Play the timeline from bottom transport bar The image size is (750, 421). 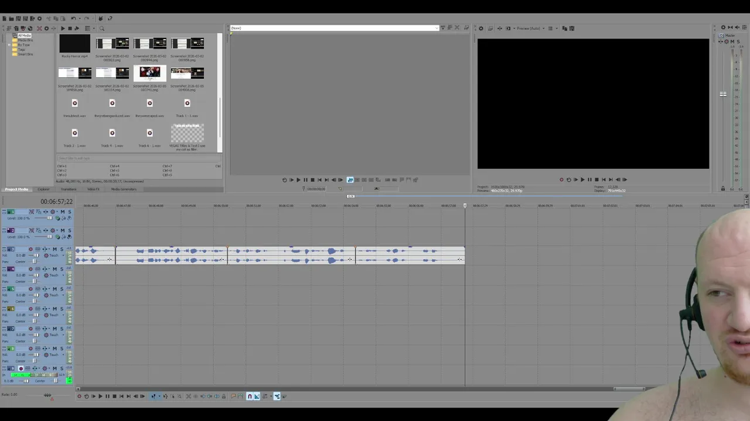(x=100, y=396)
